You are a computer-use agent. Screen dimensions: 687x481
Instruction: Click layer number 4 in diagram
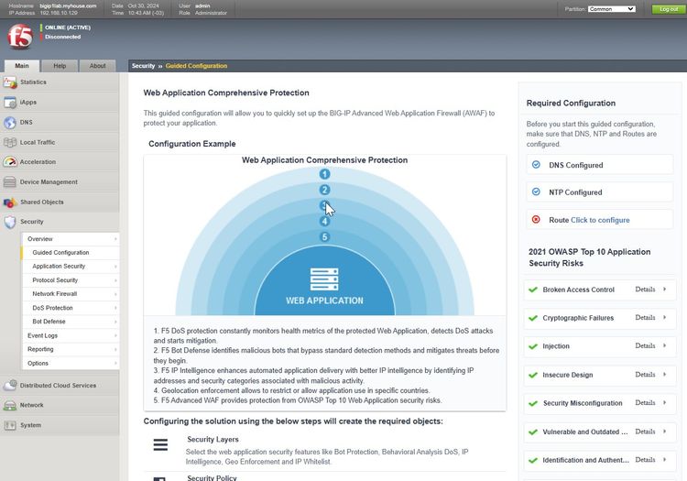pyautogui.click(x=324, y=221)
